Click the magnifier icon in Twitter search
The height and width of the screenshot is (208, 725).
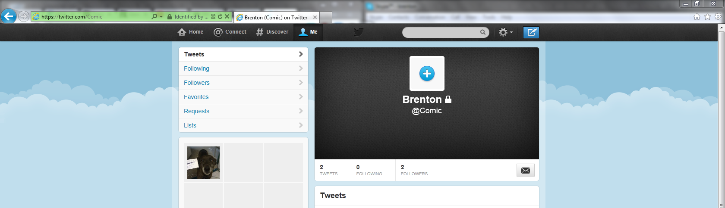tap(483, 32)
